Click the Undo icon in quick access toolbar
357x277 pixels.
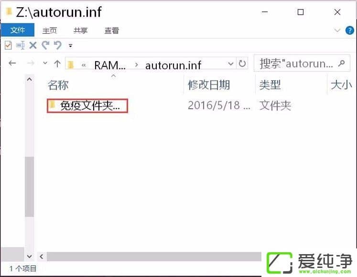coord(58,45)
